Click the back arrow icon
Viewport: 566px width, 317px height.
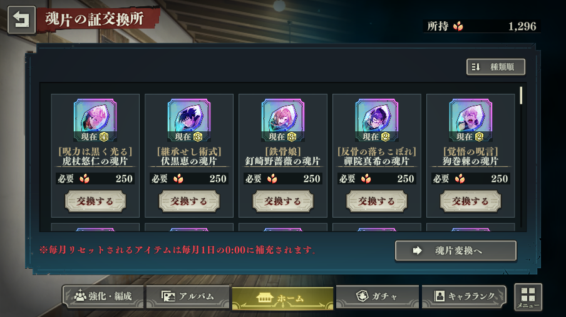(x=21, y=20)
